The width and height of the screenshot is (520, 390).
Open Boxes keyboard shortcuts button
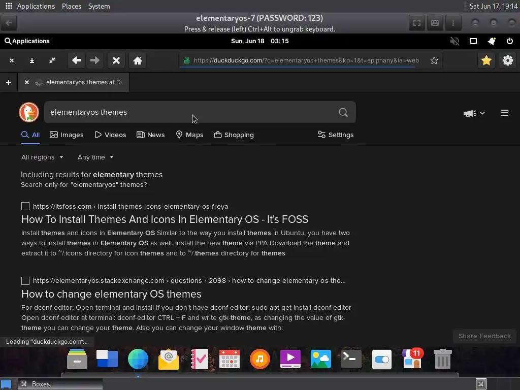tap(435, 23)
